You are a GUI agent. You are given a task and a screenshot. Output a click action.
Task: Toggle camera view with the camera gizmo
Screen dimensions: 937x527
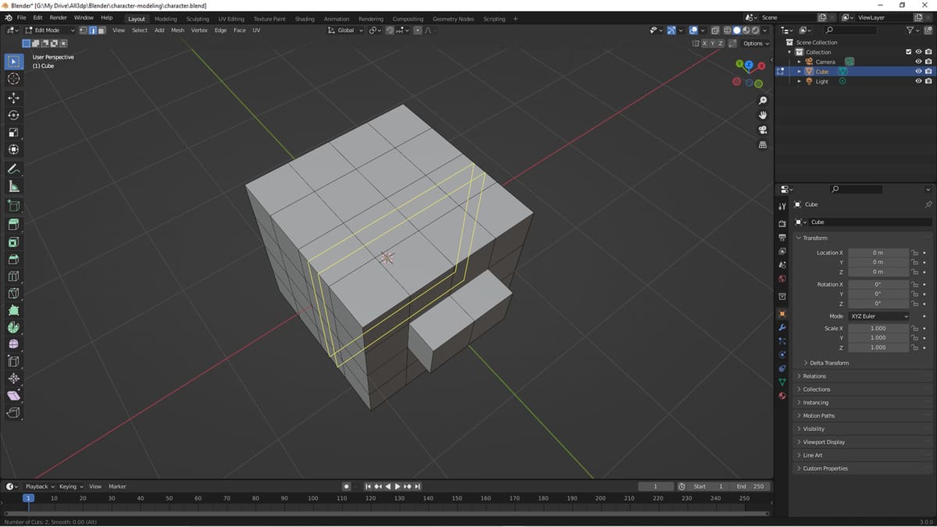click(763, 130)
